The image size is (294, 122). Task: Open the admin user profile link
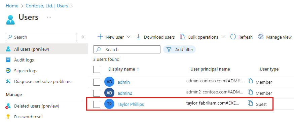[x=124, y=82]
